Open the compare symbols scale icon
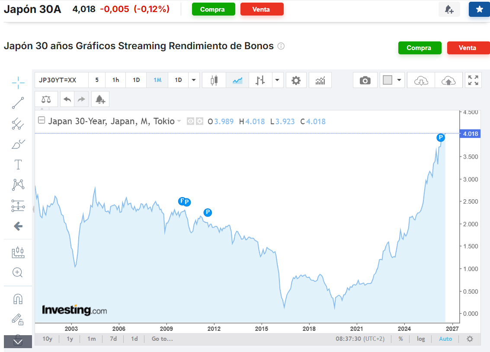The height and width of the screenshot is (352, 490). pyautogui.click(x=46, y=100)
